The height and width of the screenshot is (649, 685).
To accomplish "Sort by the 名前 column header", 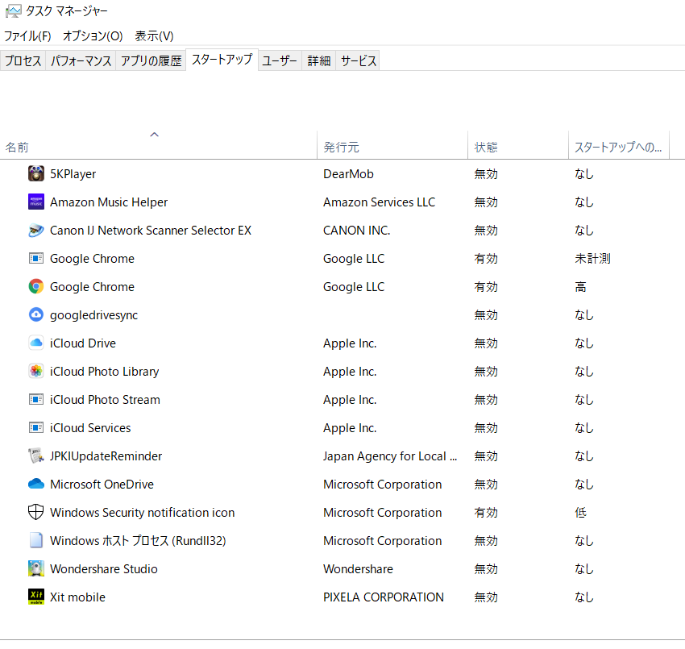I will 158,145.
